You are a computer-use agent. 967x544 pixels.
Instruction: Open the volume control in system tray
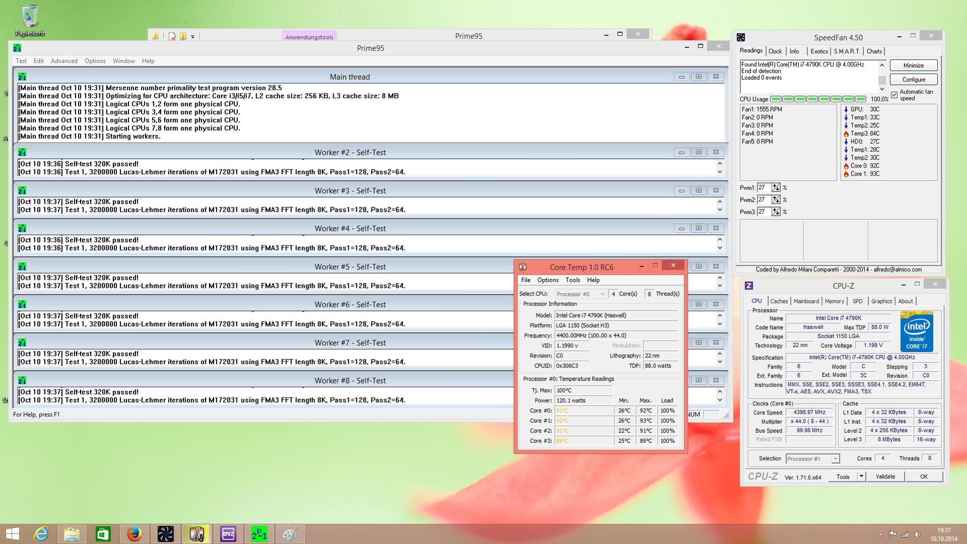point(918,534)
